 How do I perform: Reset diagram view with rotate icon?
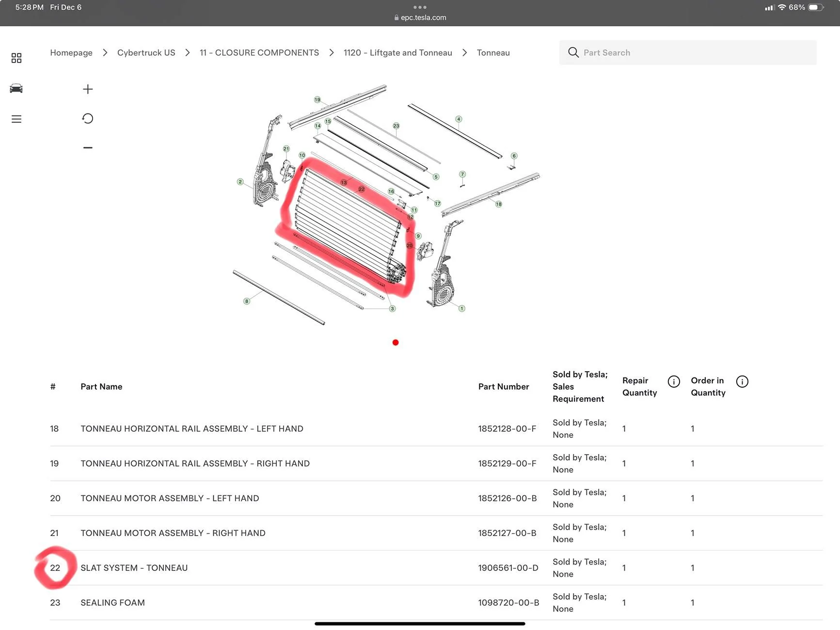[x=88, y=118]
